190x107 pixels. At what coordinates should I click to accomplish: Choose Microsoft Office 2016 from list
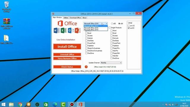[x=96, y=28]
